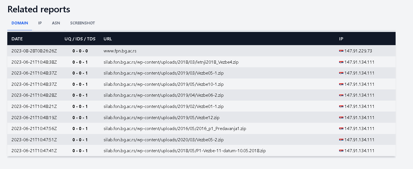Image resolution: width=413 pixels, height=169 pixels.
Task: Click the flag icon in the Vezbe05-1.zip row
Action: [341, 73]
